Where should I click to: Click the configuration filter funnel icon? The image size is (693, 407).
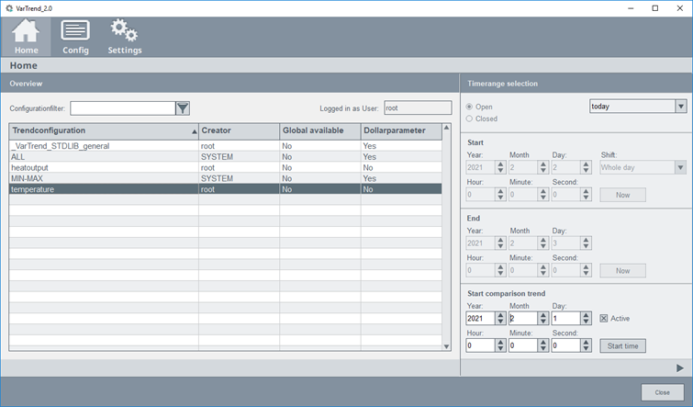pos(183,108)
